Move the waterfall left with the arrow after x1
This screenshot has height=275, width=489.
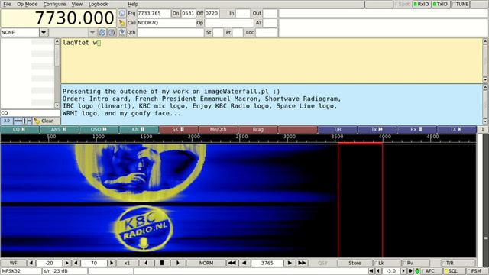click(x=146, y=263)
